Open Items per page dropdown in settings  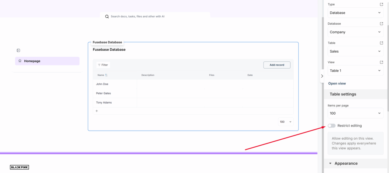tap(355, 113)
